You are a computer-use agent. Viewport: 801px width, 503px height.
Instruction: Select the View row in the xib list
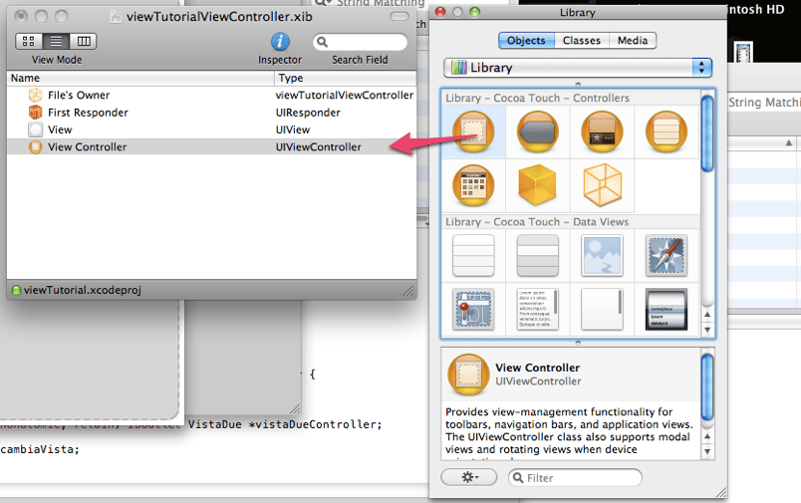[212, 129]
